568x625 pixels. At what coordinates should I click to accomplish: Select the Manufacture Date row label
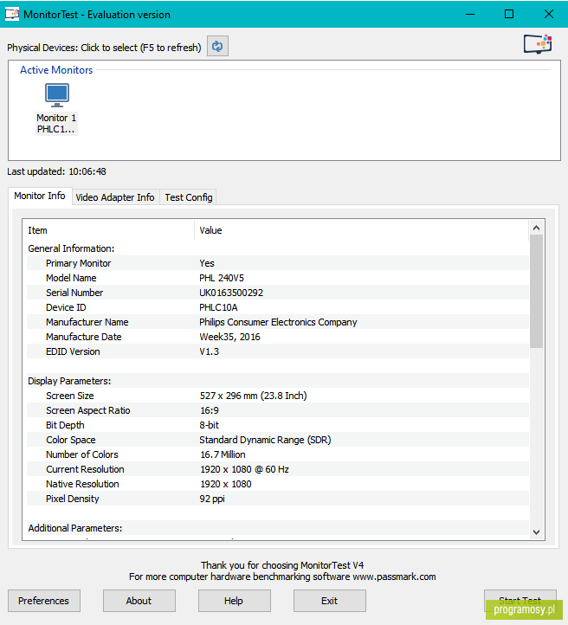click(x=83, y=337)
